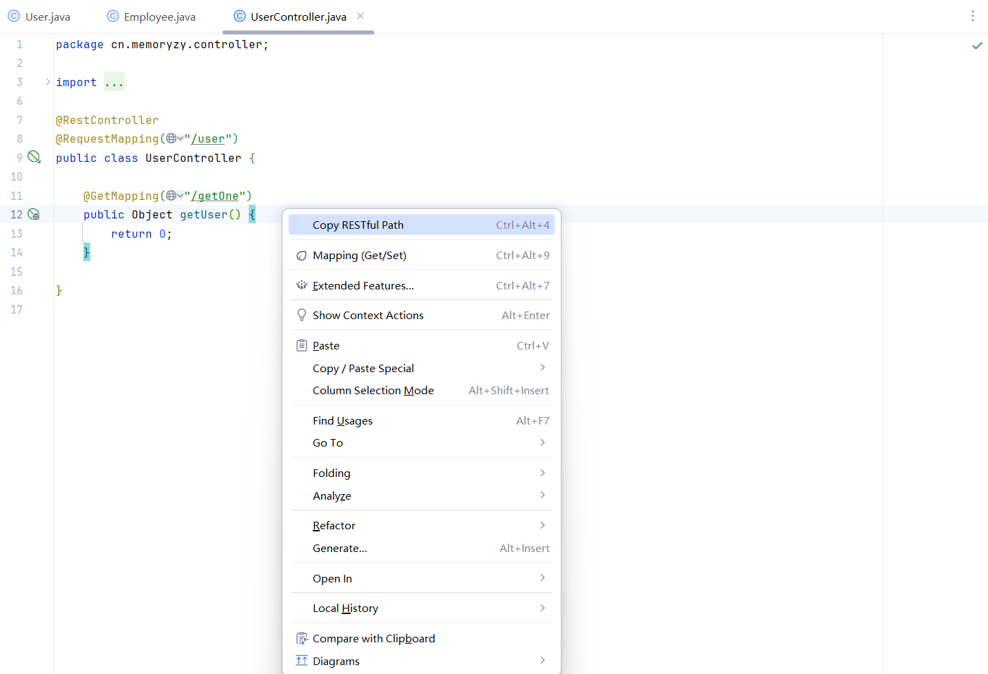Toggle Column Selection Mode
The image size is (988, 674).
tap(373, 391)
